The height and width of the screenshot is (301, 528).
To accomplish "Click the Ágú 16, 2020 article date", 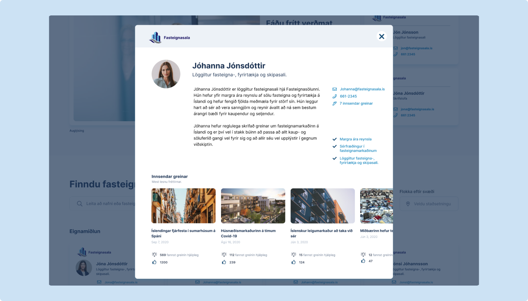I will [230, 242].
